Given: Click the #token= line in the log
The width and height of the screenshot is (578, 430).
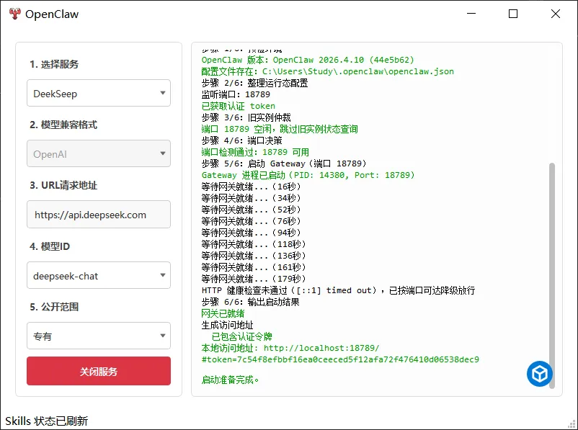Looking at the screenshot, I should coord(340,359).
